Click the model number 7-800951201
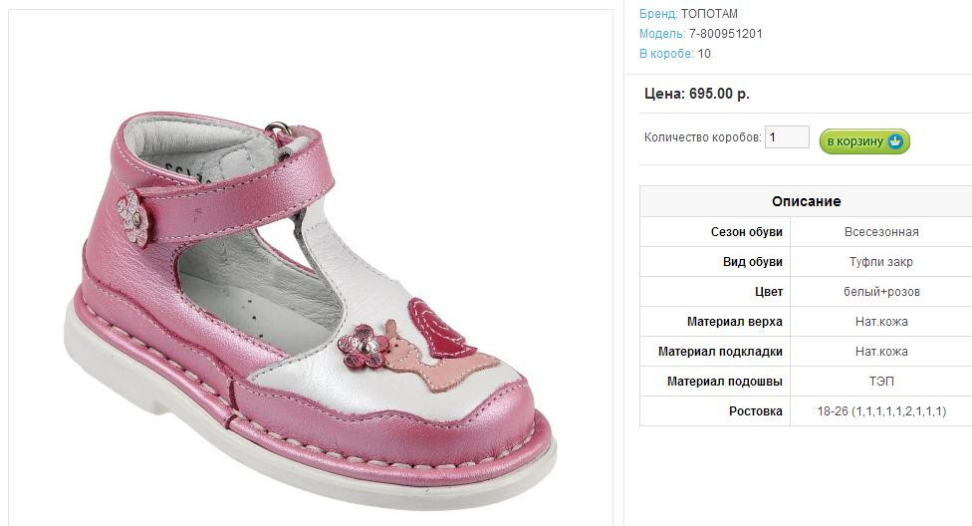This screenshot has height=526, width=972. click(725, 34)
